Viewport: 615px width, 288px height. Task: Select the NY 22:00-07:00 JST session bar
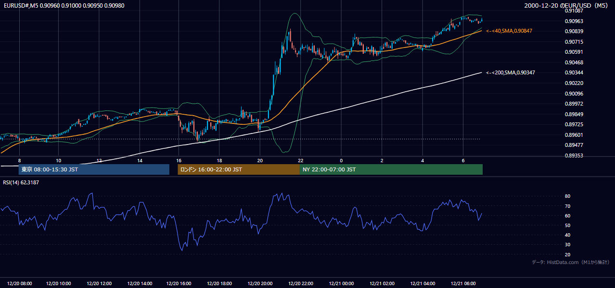coord(391,169)
